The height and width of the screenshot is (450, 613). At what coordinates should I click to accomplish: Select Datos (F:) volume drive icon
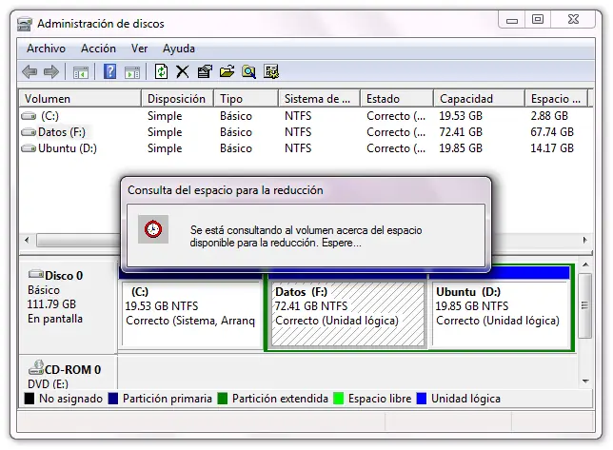(29, 132)
